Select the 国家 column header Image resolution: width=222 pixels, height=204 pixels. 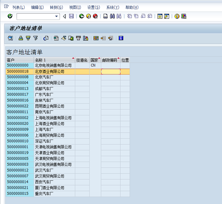click(95, 60)
